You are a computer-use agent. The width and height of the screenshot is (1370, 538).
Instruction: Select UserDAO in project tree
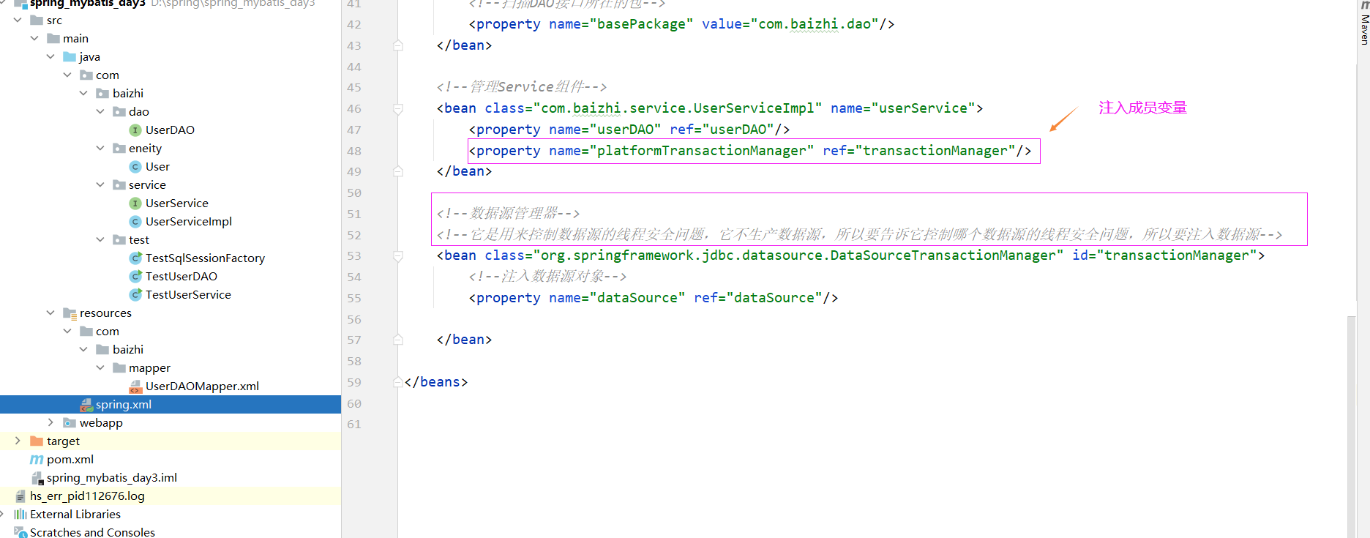pyautogui.click(x=170, y=130)
